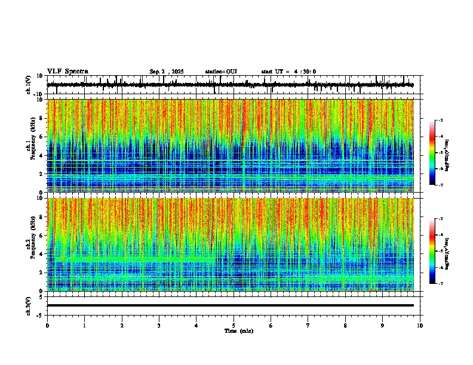Click tick label "1" on the Time axis
473x365 pixels.
click(x=84, y=326)
